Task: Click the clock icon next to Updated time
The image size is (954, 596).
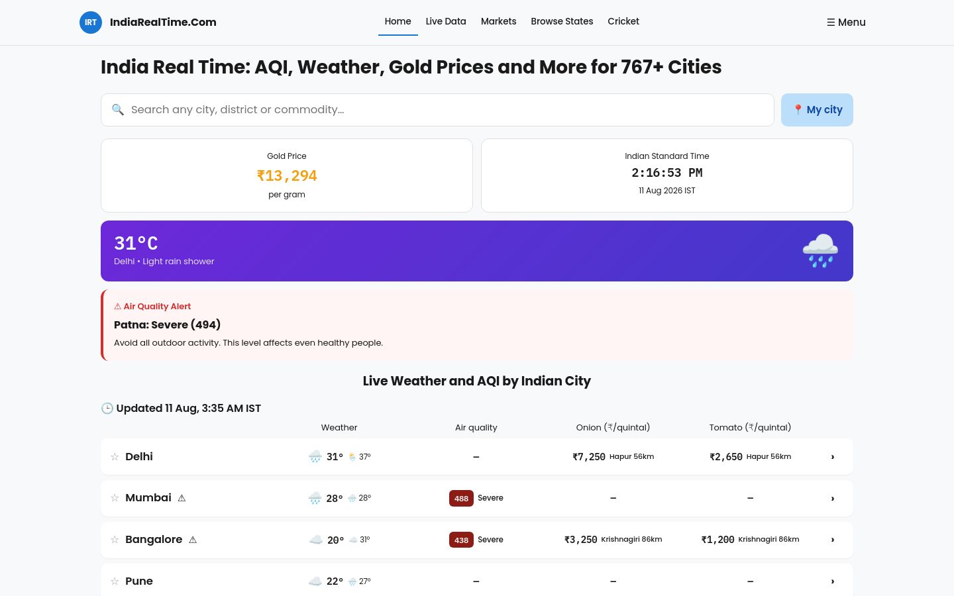Action: click(107, 409)
